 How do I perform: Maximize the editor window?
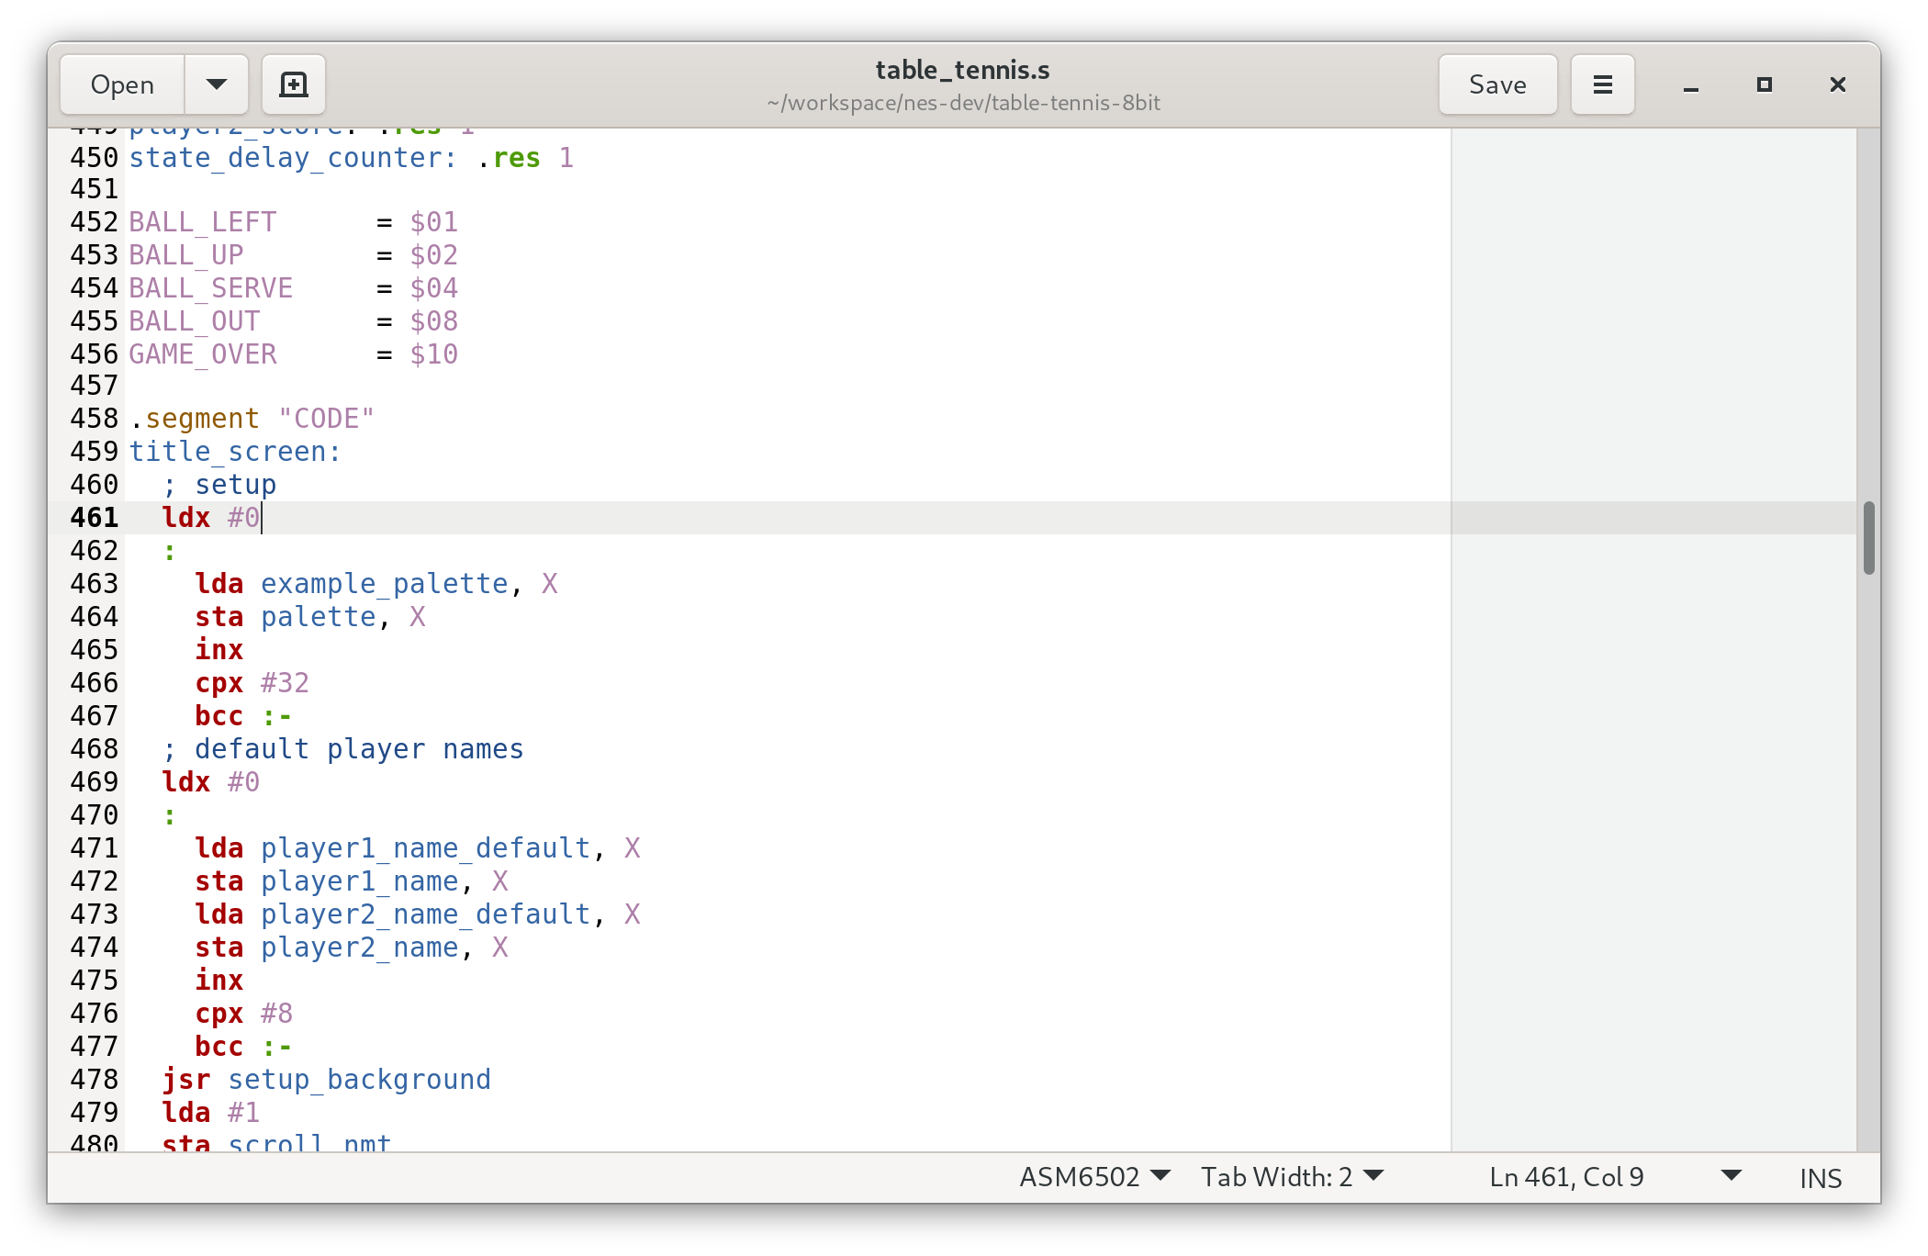pos(1764,84)
